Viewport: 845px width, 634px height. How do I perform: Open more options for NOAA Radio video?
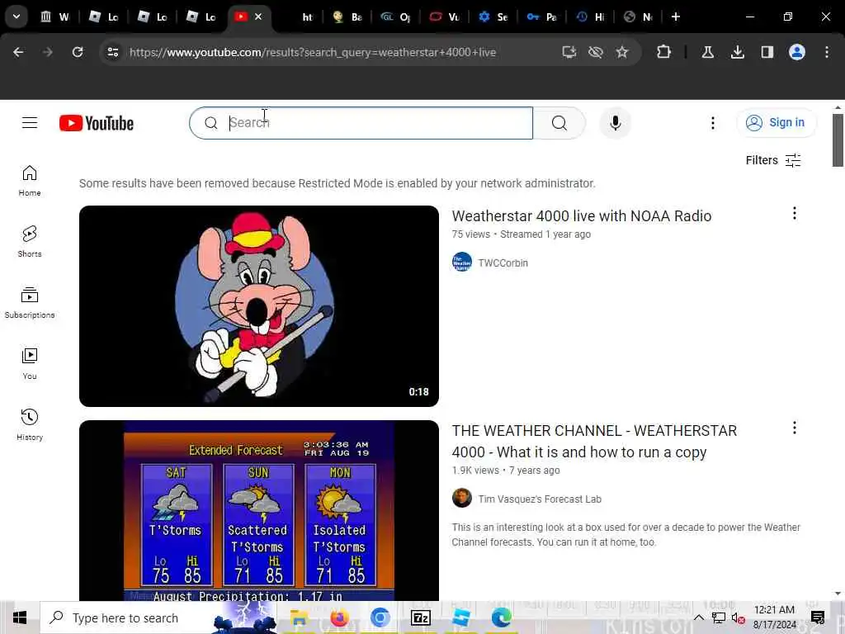point(795,214)
